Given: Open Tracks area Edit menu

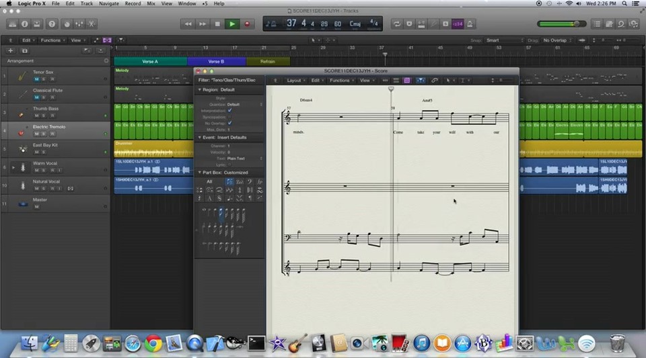Looking at the screenshot, I should coord(28,40).
